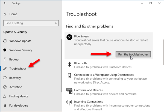164x112 pixels.
Task: Click the For developers tools icon
Action: (5, 105)
